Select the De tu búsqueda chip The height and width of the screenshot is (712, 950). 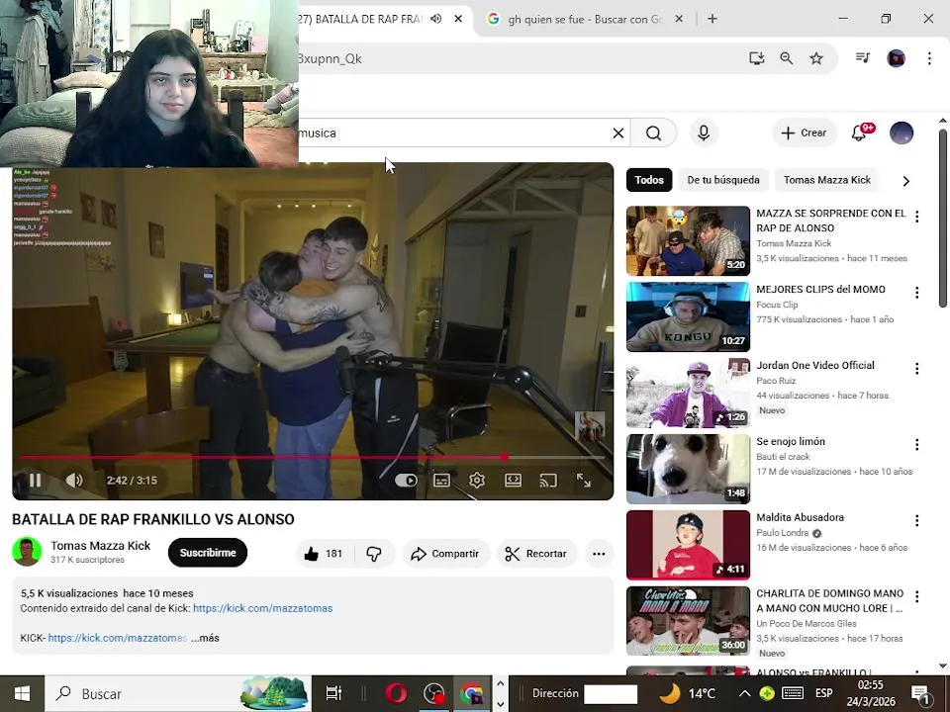[x=722, y=180]
